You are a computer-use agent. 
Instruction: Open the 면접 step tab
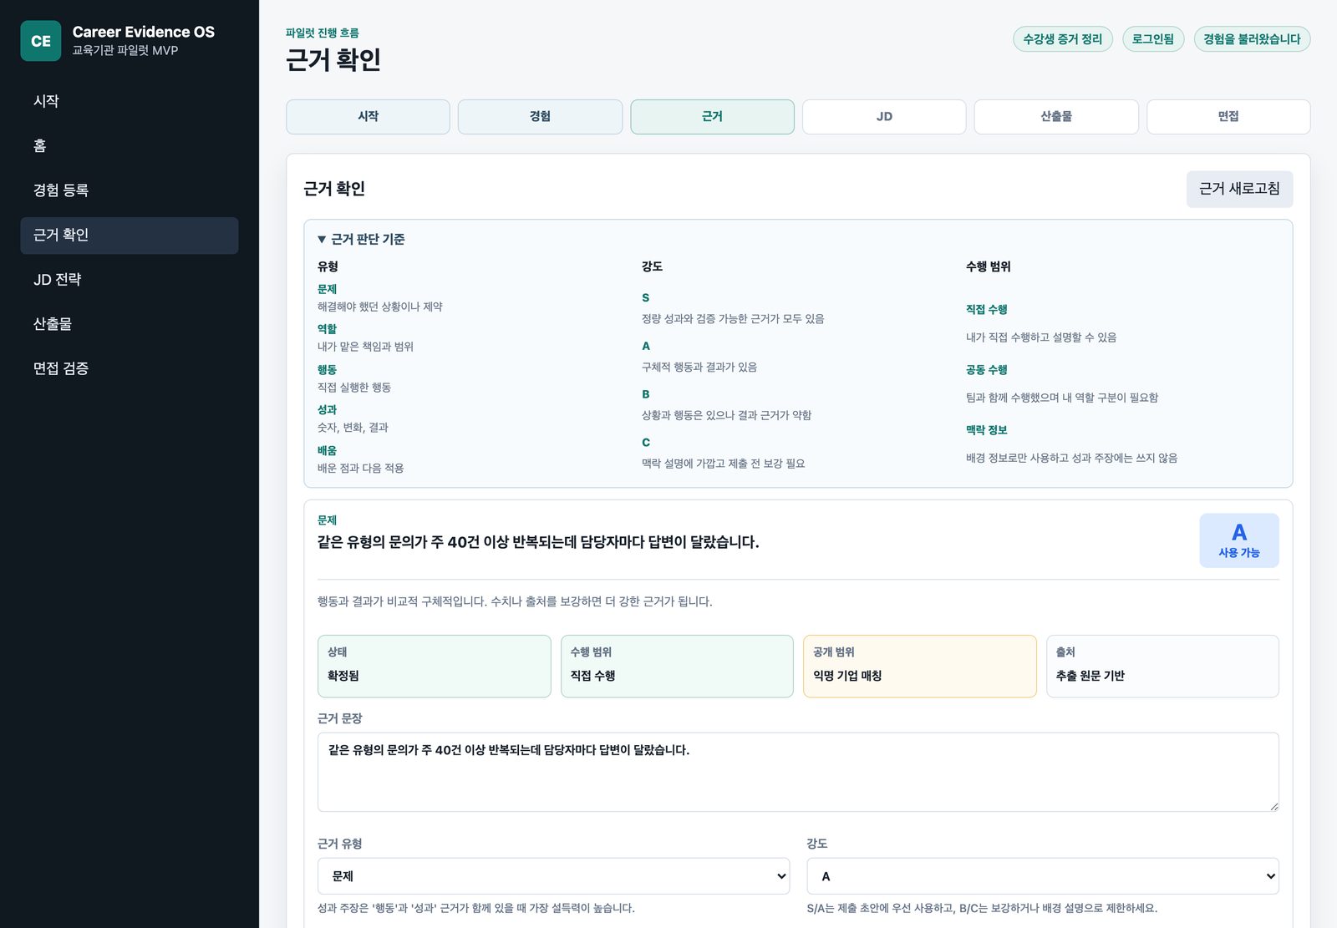point(1228,117)
